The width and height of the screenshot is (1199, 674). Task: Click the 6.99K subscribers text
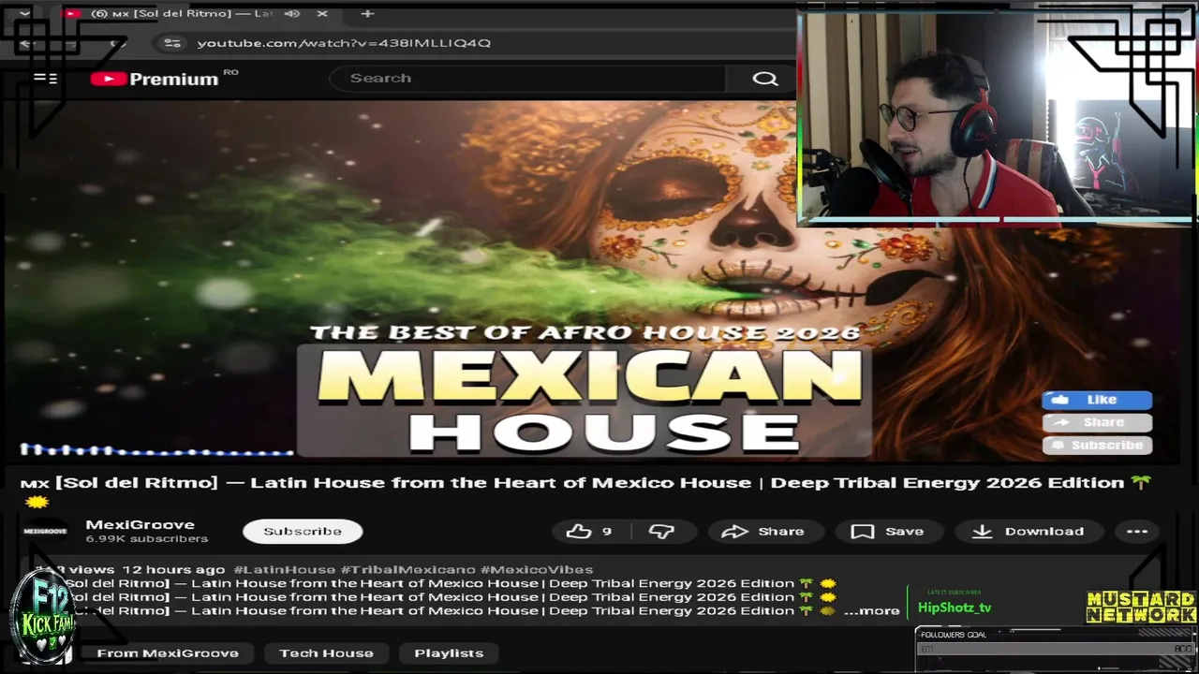[x=146, y=539]
